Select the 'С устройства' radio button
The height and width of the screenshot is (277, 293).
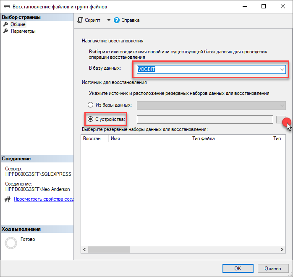click(90, 119)
